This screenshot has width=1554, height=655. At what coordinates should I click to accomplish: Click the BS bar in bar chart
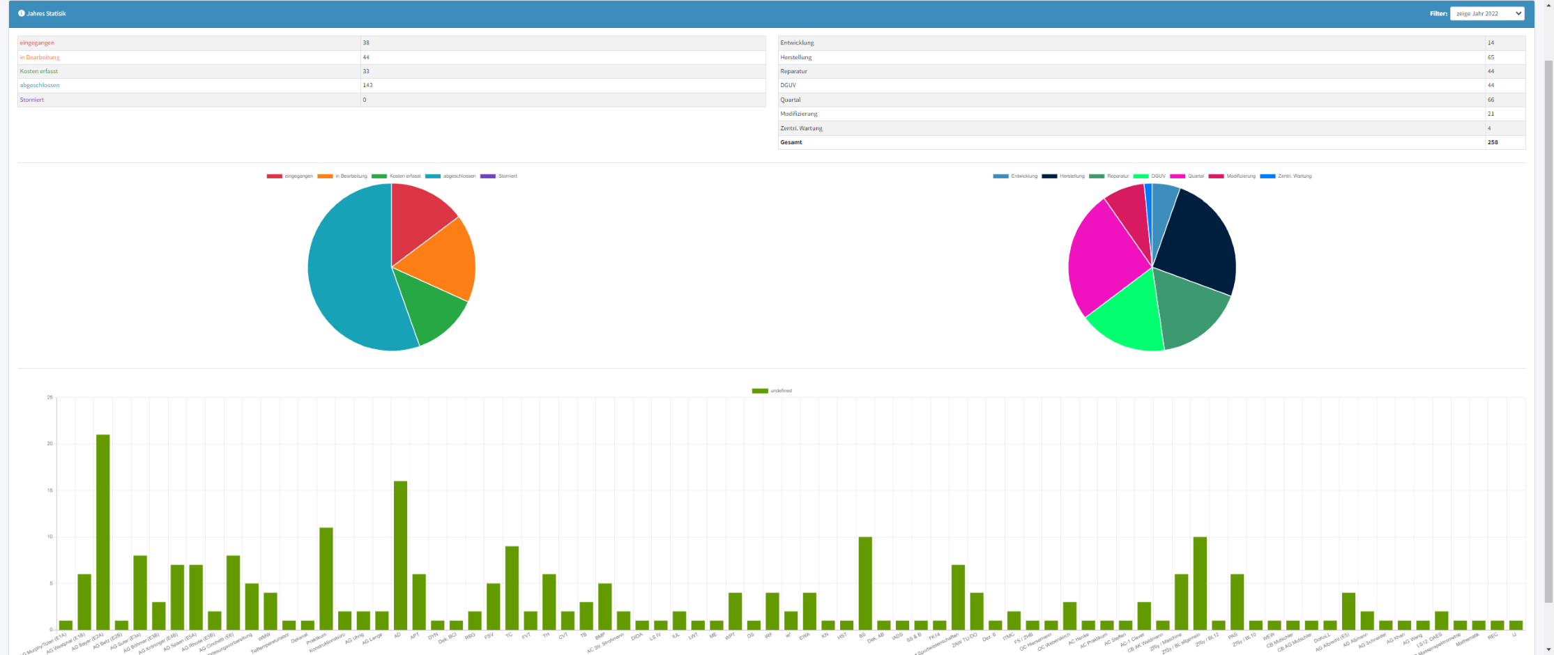point(865,583)
